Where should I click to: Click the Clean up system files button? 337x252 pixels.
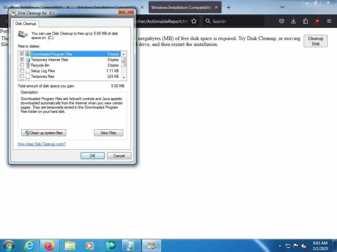[44, 133]
